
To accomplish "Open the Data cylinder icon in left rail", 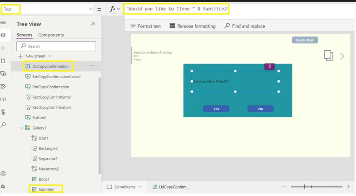I will click(x=3, y=61).
